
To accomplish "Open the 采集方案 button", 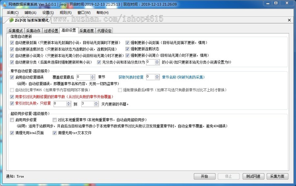I will click(x=277, y=176).
